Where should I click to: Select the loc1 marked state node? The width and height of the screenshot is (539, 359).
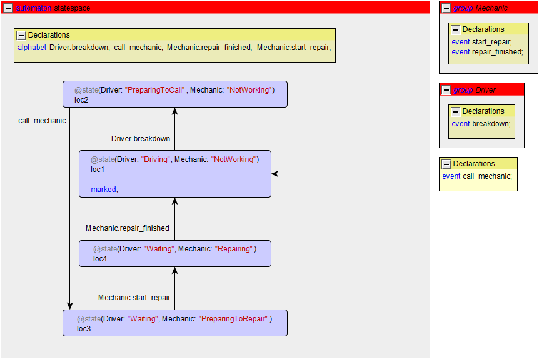(174, 174)
